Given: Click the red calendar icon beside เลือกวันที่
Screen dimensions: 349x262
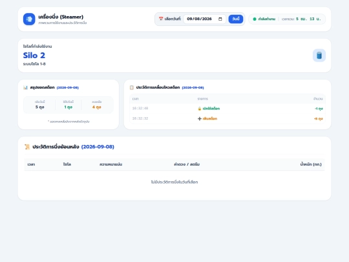Looking at the screenshot, I should pyautogui.click(x=161, y=19).
